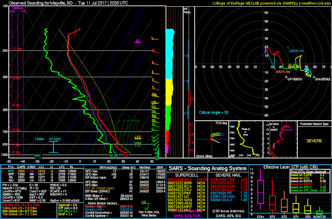332x219 pixels.
Task: Click the '47 m2s2' helicity value
Action: point(55,139)
